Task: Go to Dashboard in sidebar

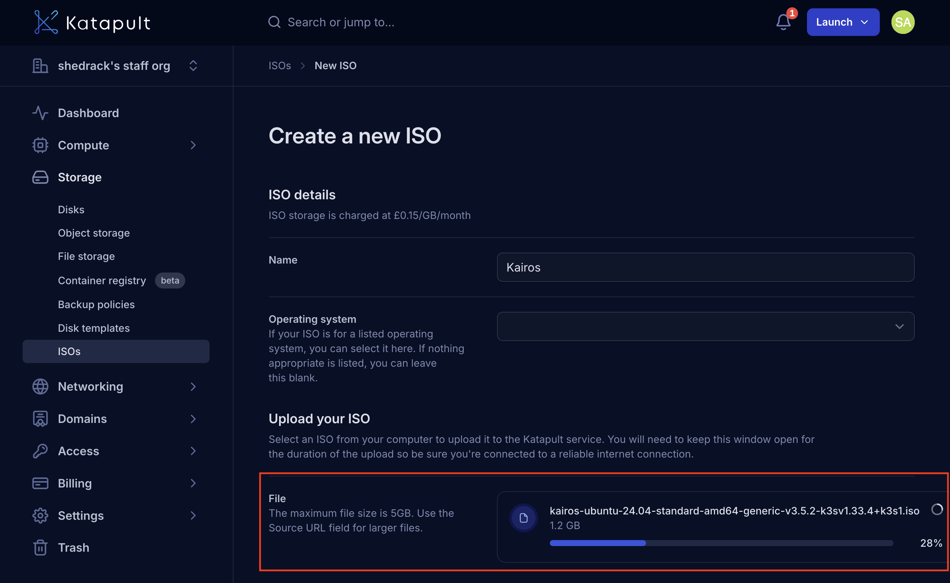Action: (88, 113)
